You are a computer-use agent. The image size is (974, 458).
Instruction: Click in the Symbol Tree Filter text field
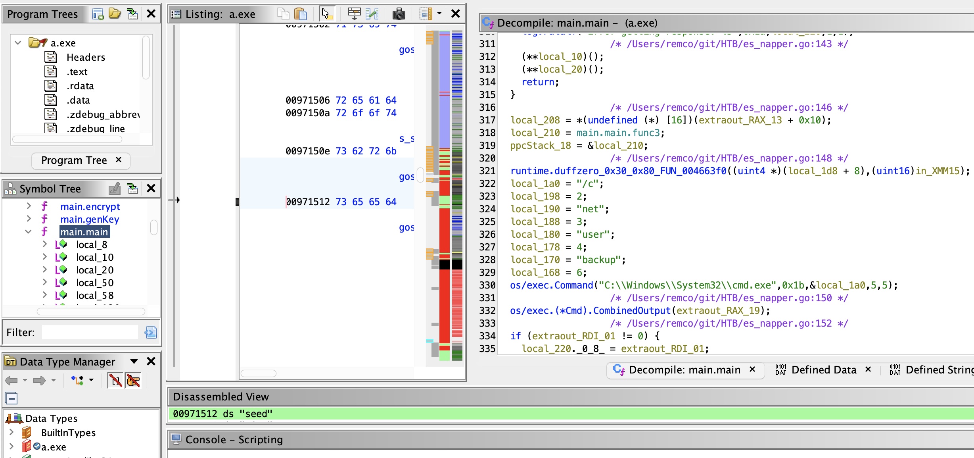[90, 332]
